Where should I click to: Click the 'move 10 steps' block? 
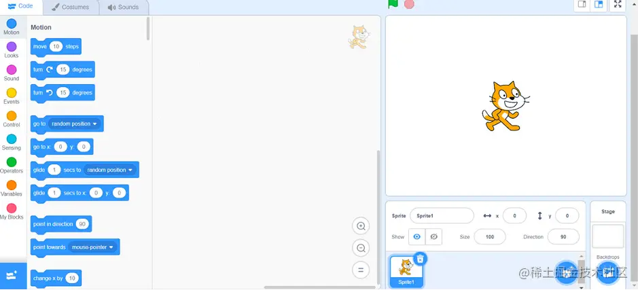click(56, 47)
